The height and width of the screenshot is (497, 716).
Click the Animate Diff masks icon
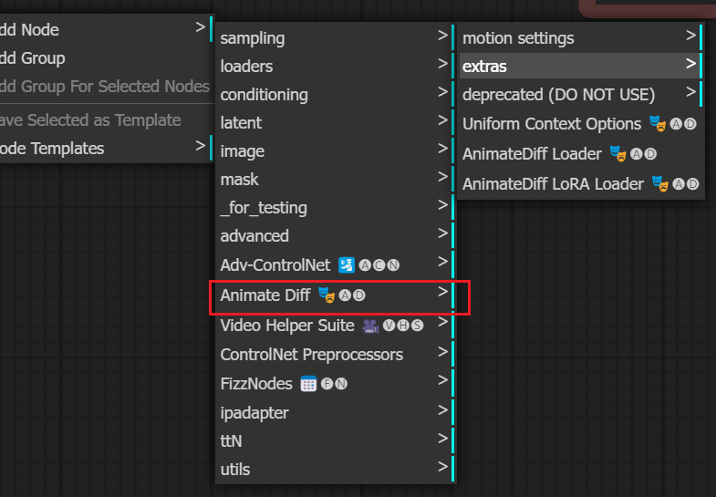pyautogui.click(x=327, y=295)
